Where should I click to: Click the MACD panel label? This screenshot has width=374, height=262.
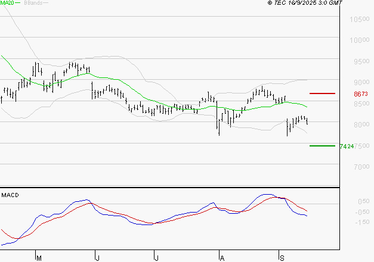[10, 195]
